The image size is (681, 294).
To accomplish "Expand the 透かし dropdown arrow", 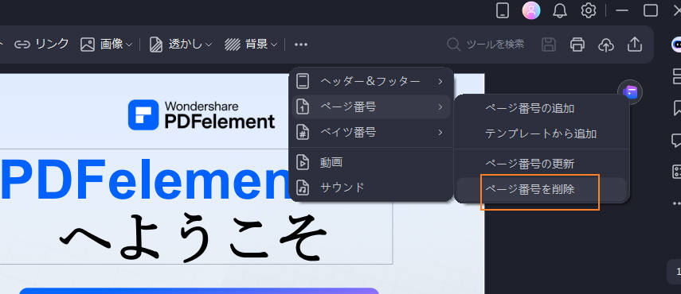I will [x=209, y=44].
